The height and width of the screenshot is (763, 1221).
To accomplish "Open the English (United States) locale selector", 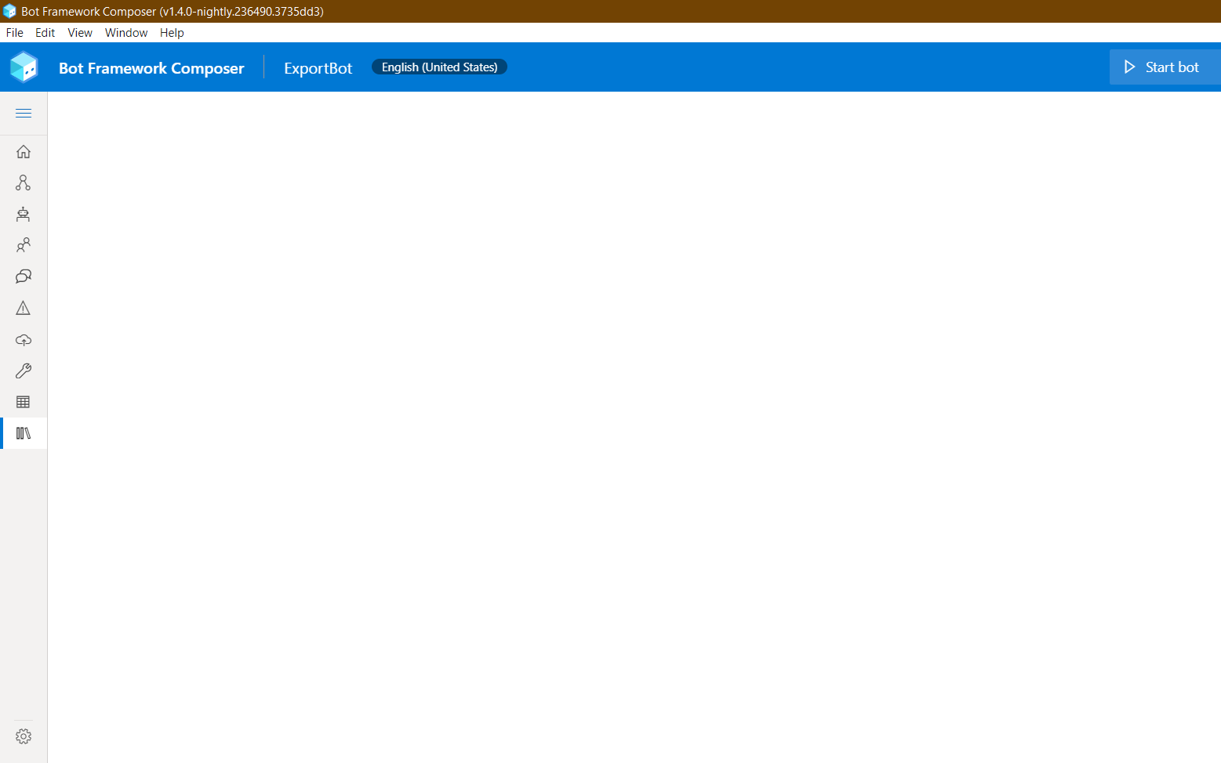I will coord(439,67).
